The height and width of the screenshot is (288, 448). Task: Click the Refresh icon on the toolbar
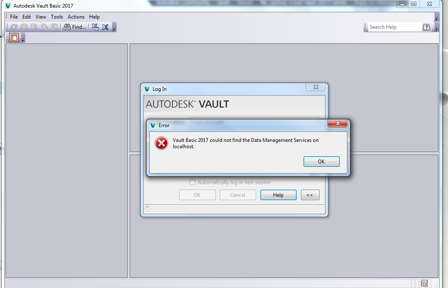(14, 27)
